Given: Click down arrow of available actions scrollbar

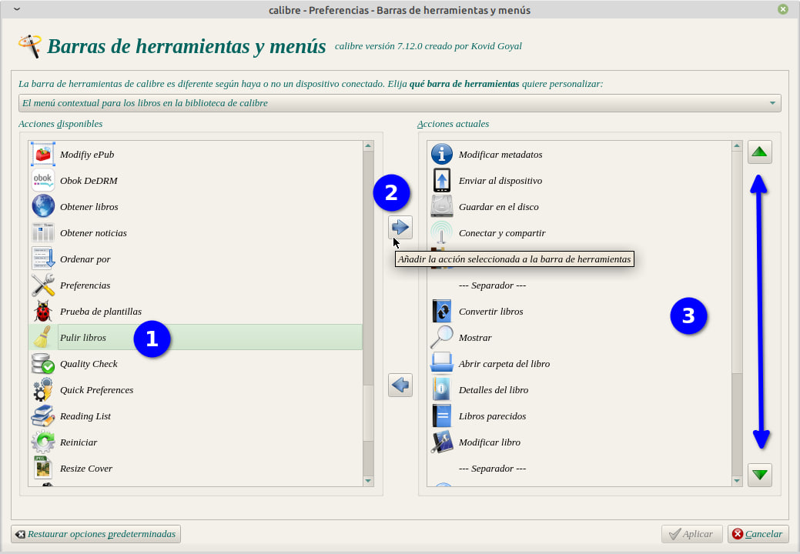Looking at the screenshot, I should coord(368,481).
